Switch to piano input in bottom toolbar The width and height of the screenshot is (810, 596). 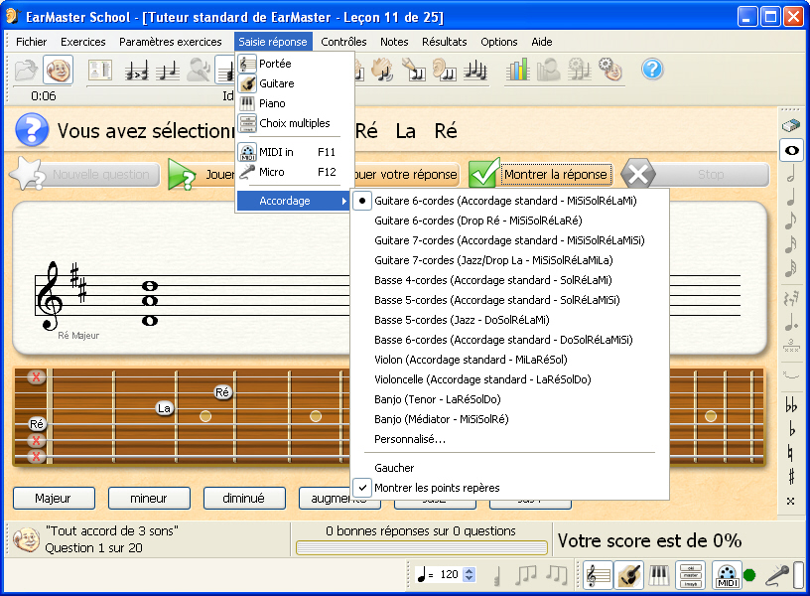point(659,575)
